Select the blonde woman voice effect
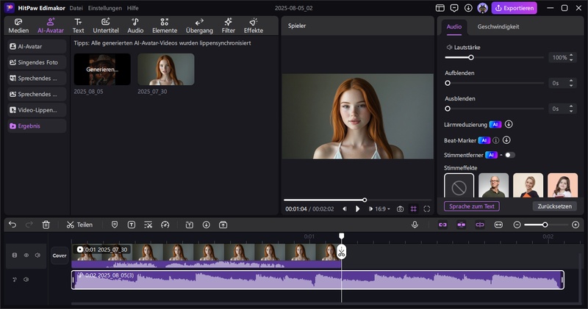588x309 pixels. (528, 186)
